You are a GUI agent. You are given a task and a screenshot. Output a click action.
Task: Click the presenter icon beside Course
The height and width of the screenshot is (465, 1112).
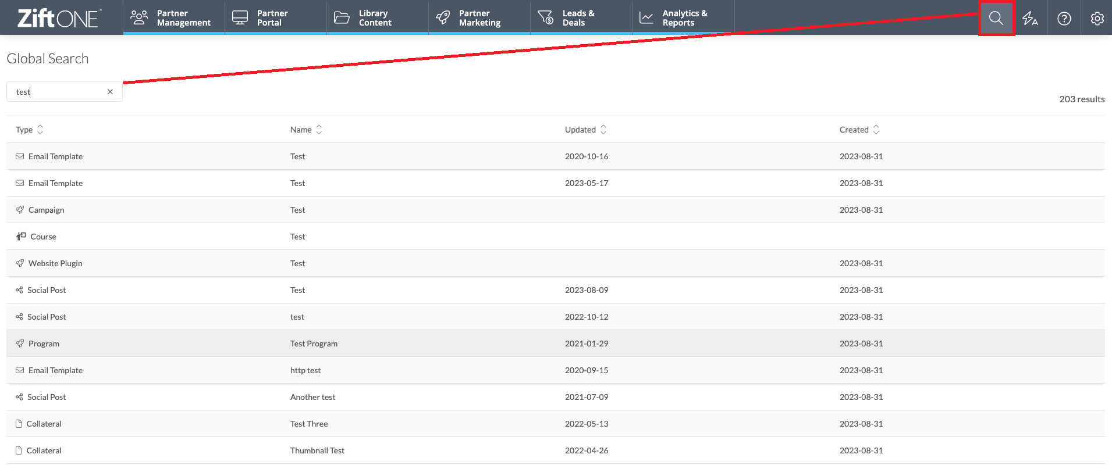tap(21, 237)
